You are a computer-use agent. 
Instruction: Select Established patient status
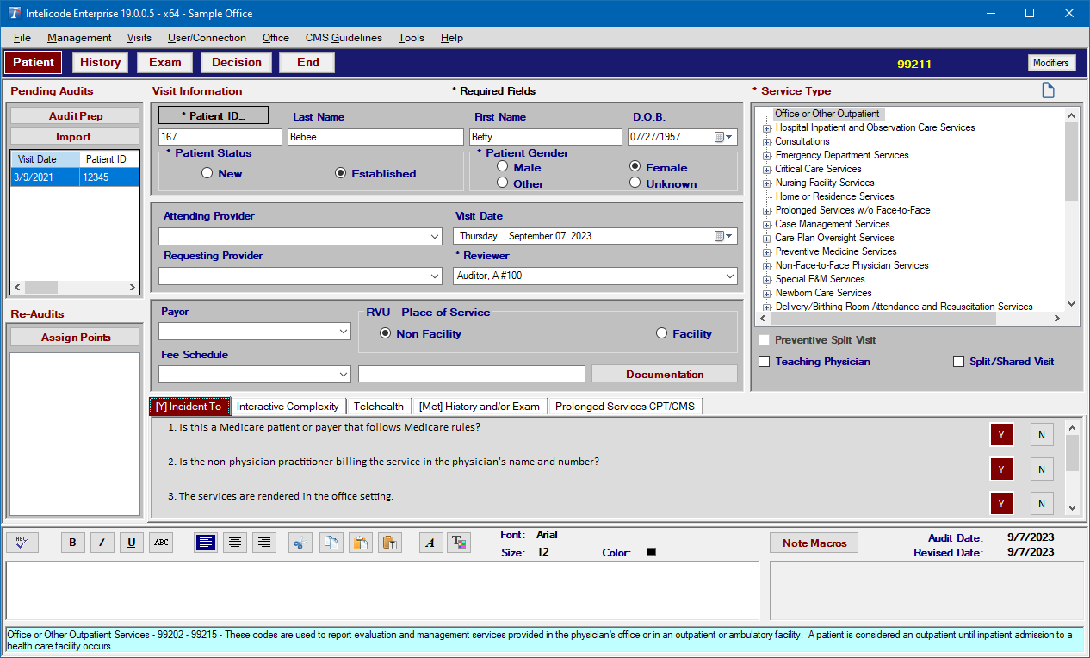340,173
